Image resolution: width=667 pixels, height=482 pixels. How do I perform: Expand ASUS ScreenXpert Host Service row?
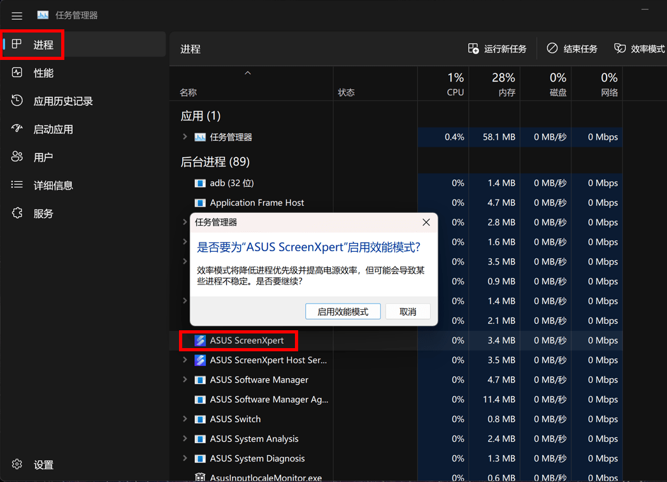click(185, 360)
